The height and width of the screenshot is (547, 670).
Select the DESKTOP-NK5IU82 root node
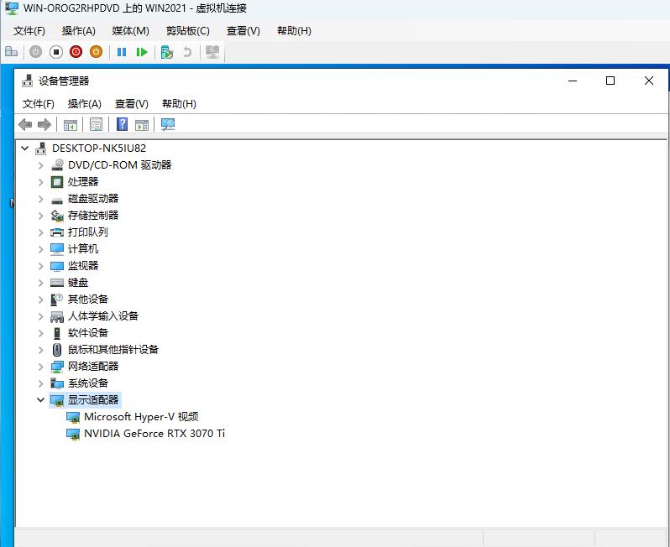(98, 148)
